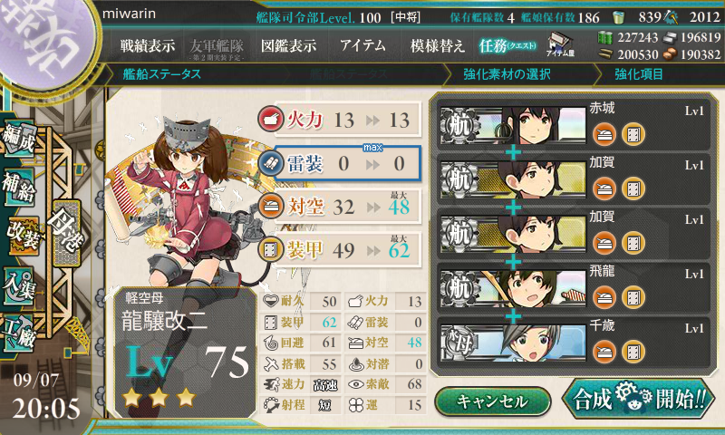Return to 母港 home port icon
The height and width of the screenshot is (435, 725).
(66, 233)
